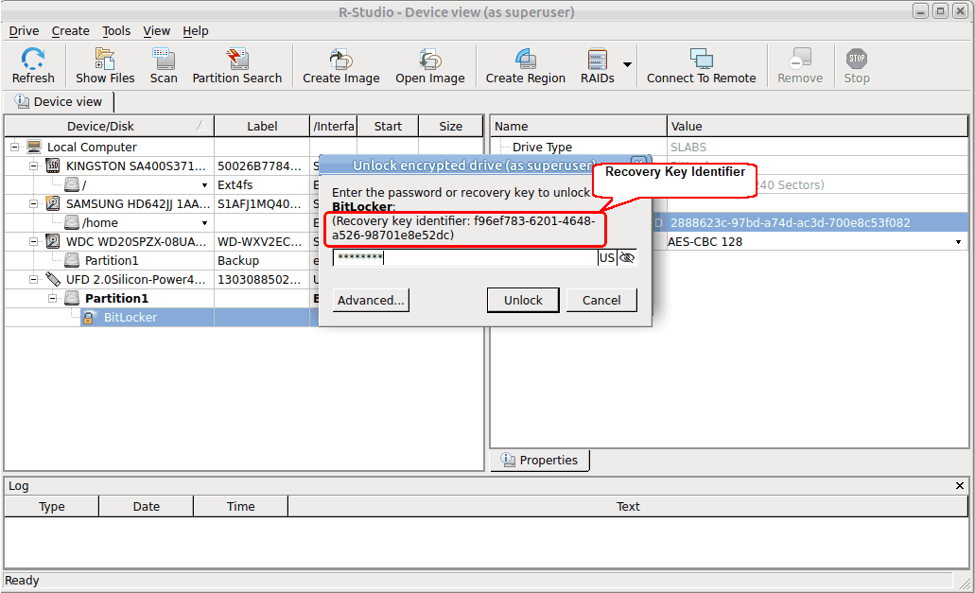Select the Drive Type property row
The height and width of the screenshot is (593, 975).
[729, 148]
